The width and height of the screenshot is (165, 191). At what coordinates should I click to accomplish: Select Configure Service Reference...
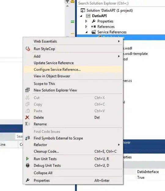tap(73, 70)
